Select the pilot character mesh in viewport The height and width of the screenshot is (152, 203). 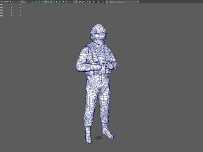click(97, 83)
